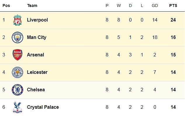Click the Man City club badge
The width and height of the screenshot is (185, 116).
(18, 38)
